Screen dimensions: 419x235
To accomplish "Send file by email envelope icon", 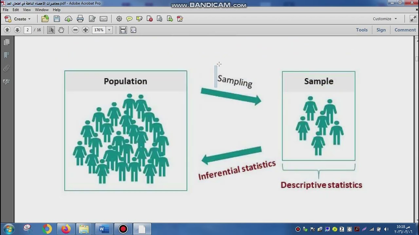I will tap(103, 19).
